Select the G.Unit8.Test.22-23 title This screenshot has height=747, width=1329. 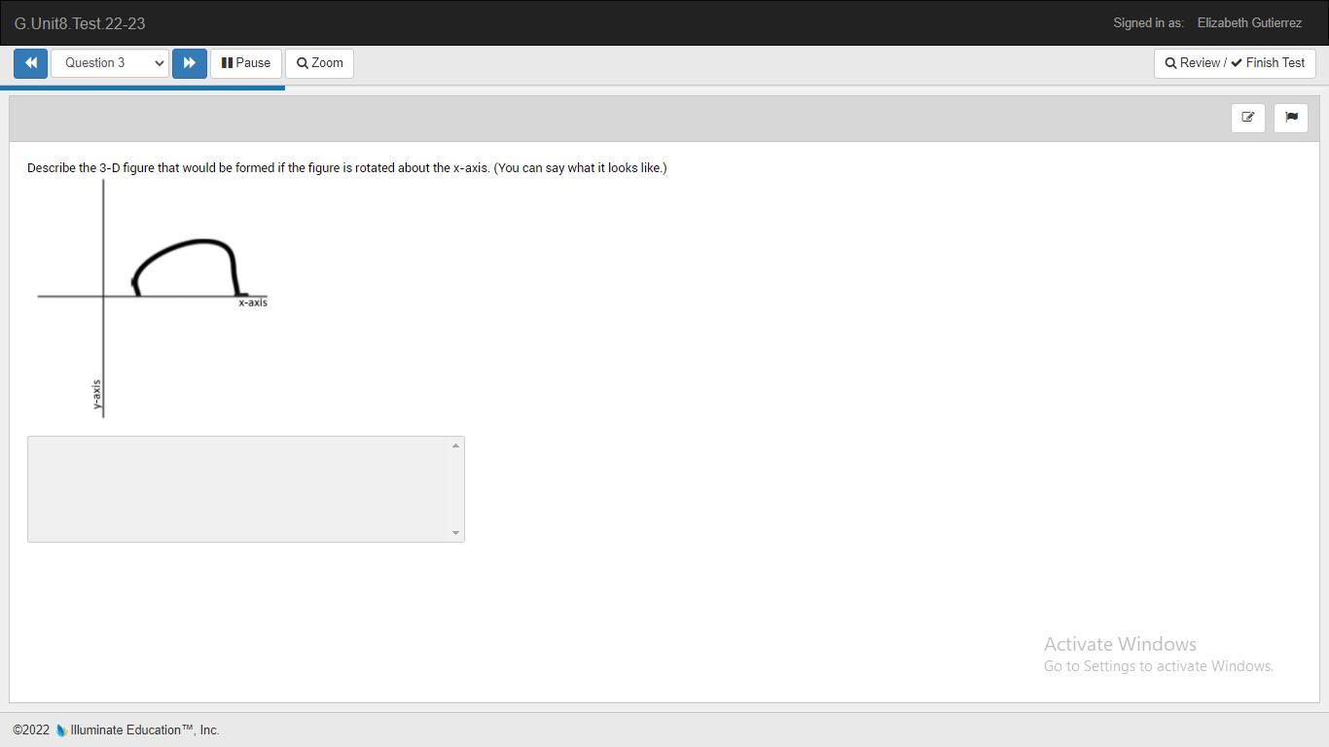(80, 23)
